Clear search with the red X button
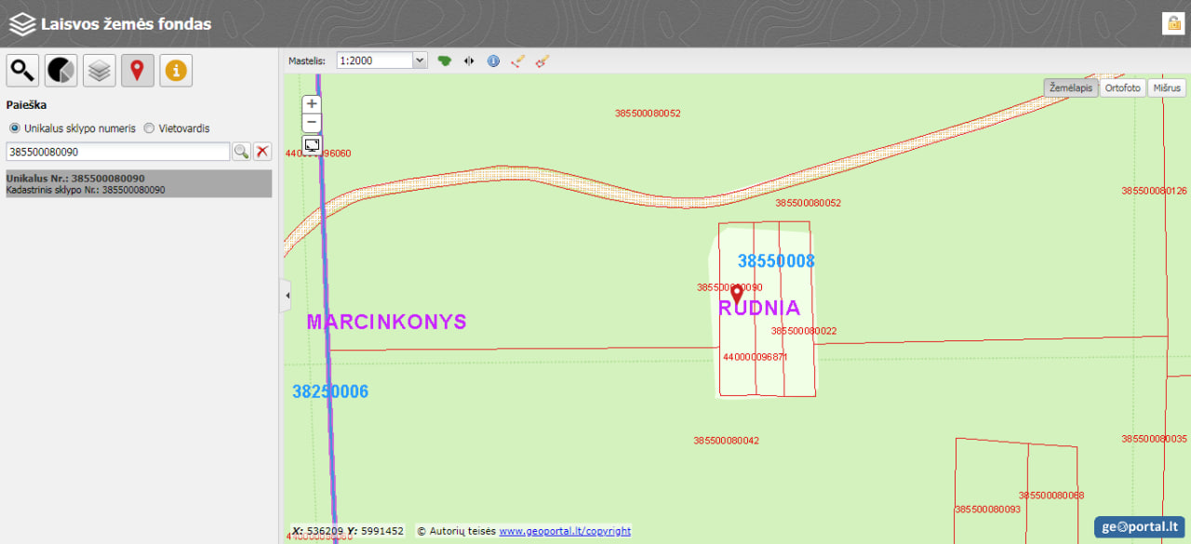 (262, 152)
